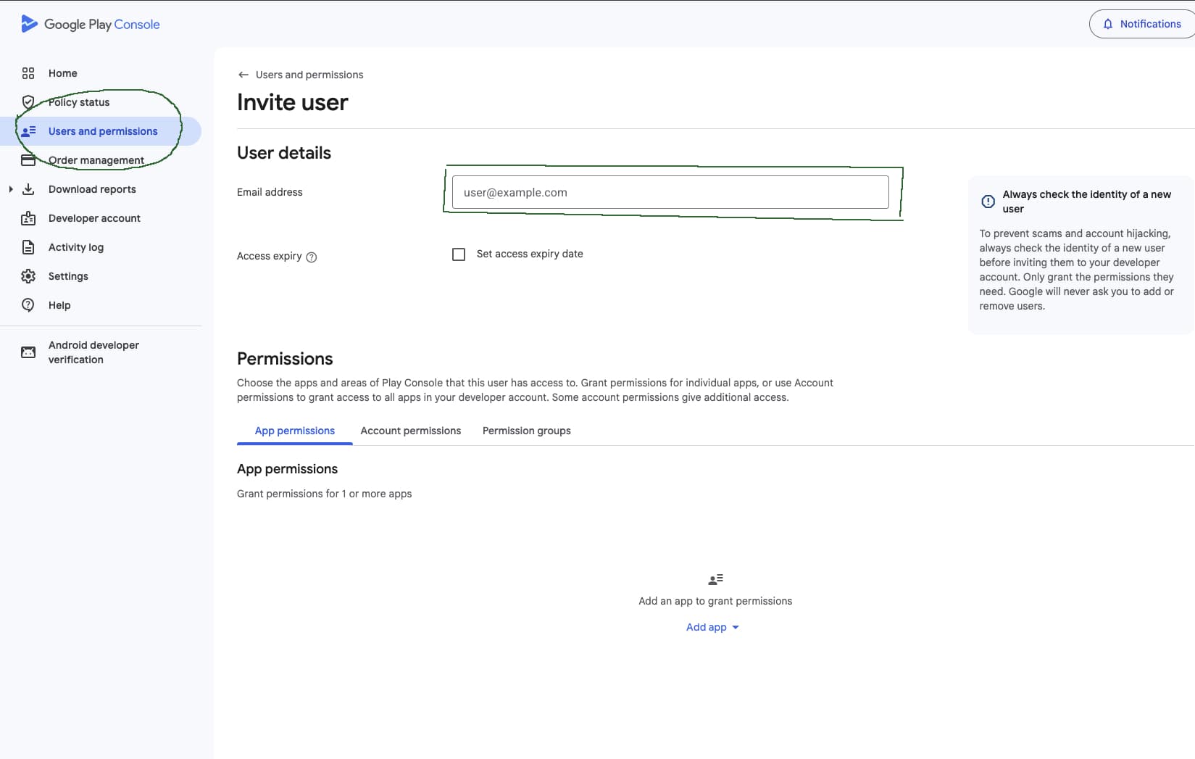This screenshot has height=759, width=1195.
Task: Open the Add app dropdown
Action: pyautogui.click(x=712, y=627)
